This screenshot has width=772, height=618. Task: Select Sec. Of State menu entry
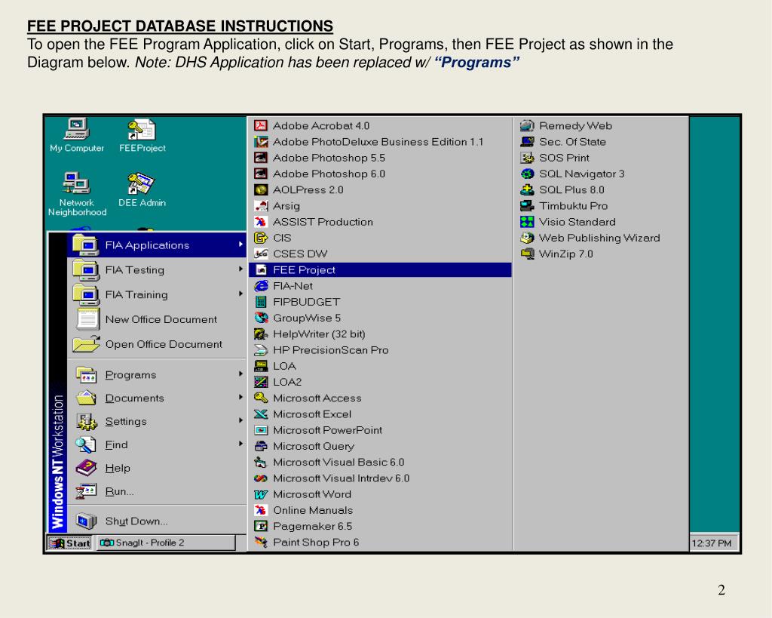[601, 142]
